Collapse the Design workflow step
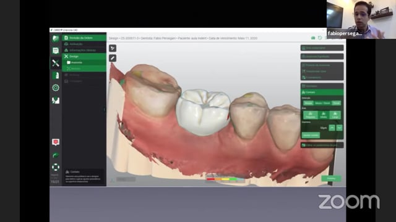 (84, 56)
